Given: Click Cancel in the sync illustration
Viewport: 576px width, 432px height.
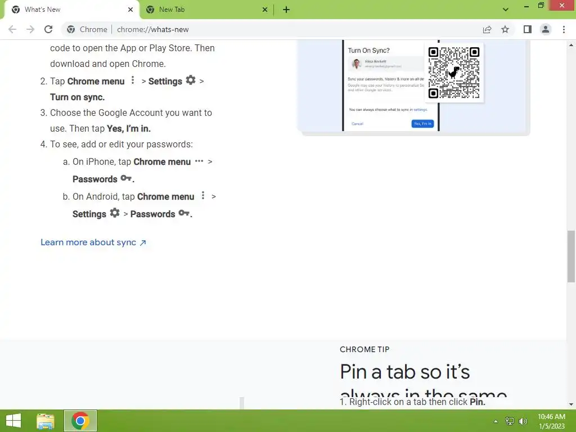Looking at the screenshot, I should tap(357, 124).
